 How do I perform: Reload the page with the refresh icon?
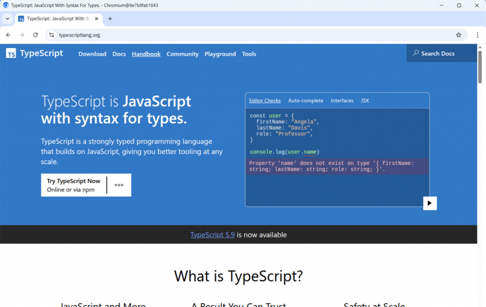35,35
